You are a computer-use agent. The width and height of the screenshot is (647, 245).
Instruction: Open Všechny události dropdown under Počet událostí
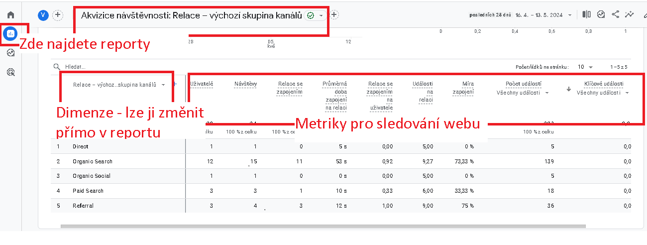click(523, 93)
